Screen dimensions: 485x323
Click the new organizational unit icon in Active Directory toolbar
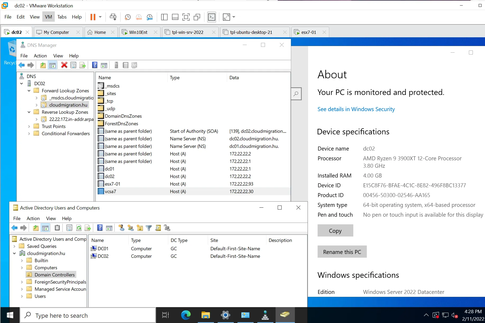(x=140, y=228)
